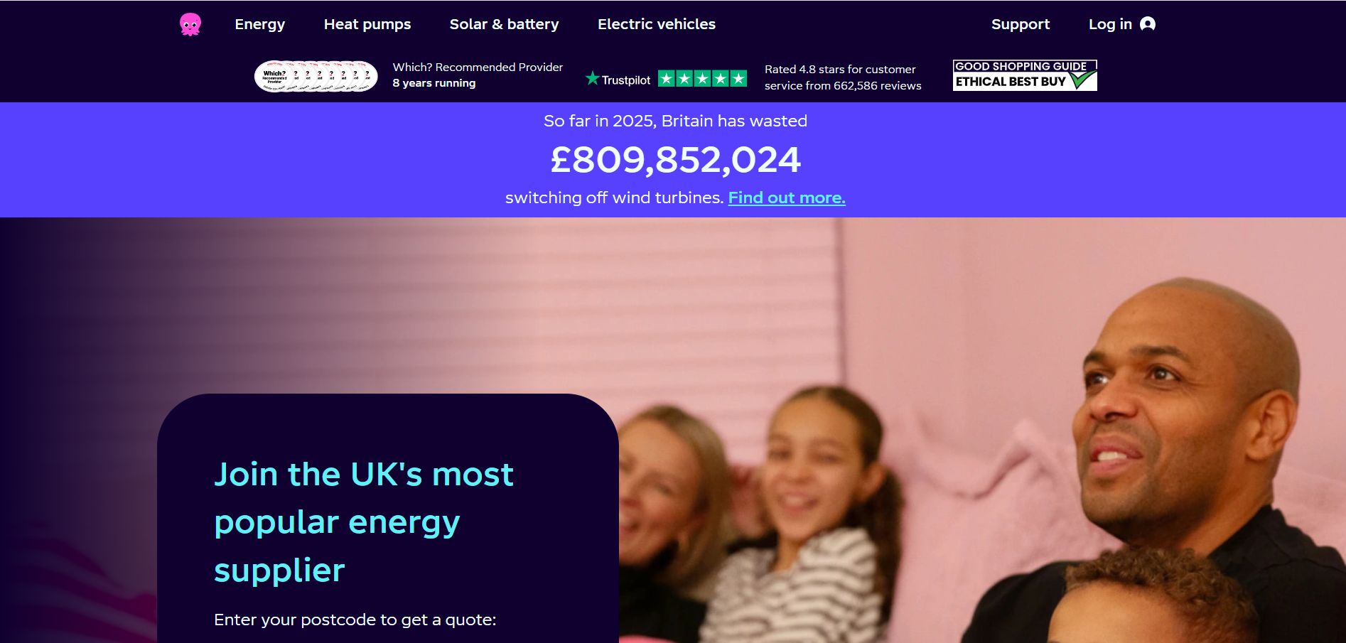Follow the Find out more link
The width and height of the screenshot is (1346, 643).
787,198
